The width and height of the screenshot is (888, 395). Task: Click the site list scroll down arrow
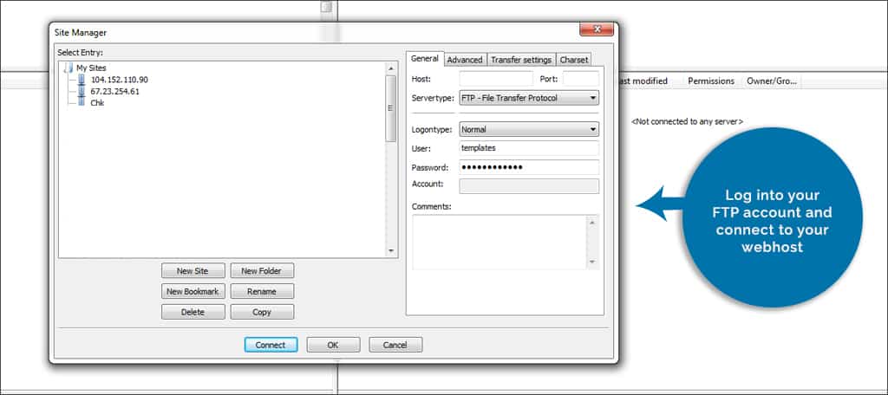coord(391,250)
